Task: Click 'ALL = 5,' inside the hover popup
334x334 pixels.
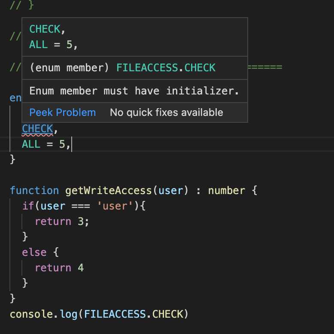Action: point(53,45)
